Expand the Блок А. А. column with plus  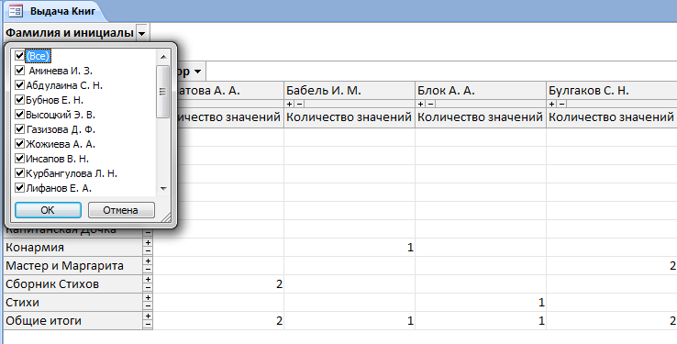click(420, 104)
